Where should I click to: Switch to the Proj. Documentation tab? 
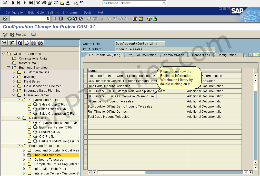coord(142,55)
